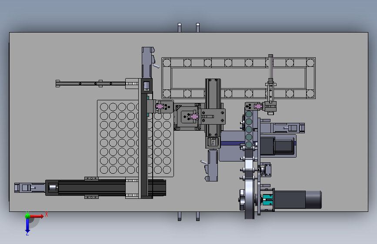This screenshot has height=244, width=377.
Task: Click the red X axis arrow of triad
Action: click(37, 216)
